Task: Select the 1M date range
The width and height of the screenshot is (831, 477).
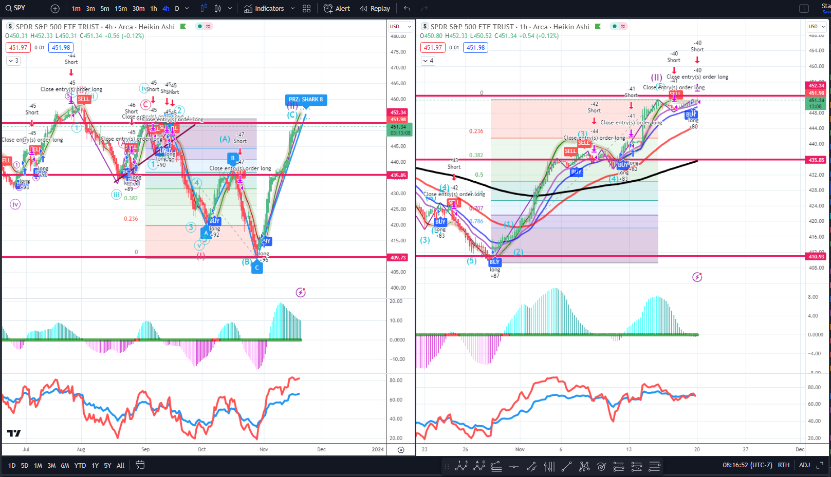Action: point(38,466)
